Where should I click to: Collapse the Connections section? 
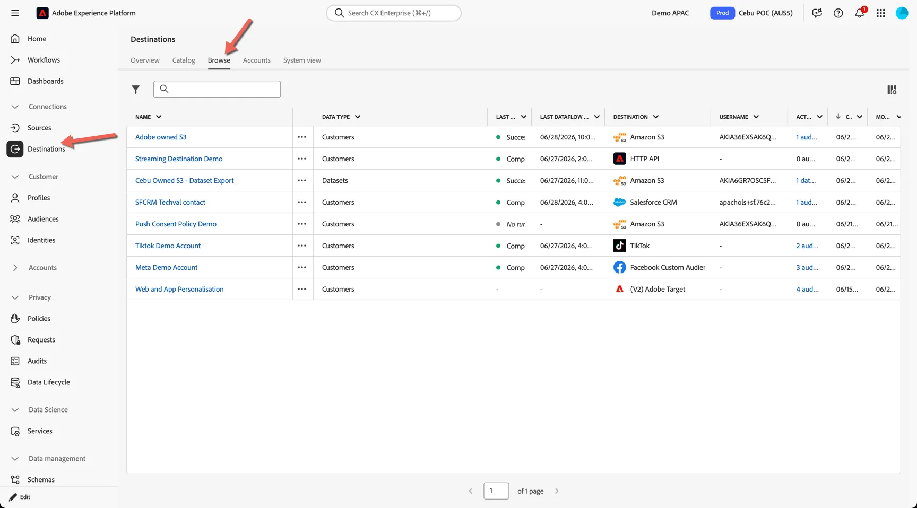pos(15,107)
